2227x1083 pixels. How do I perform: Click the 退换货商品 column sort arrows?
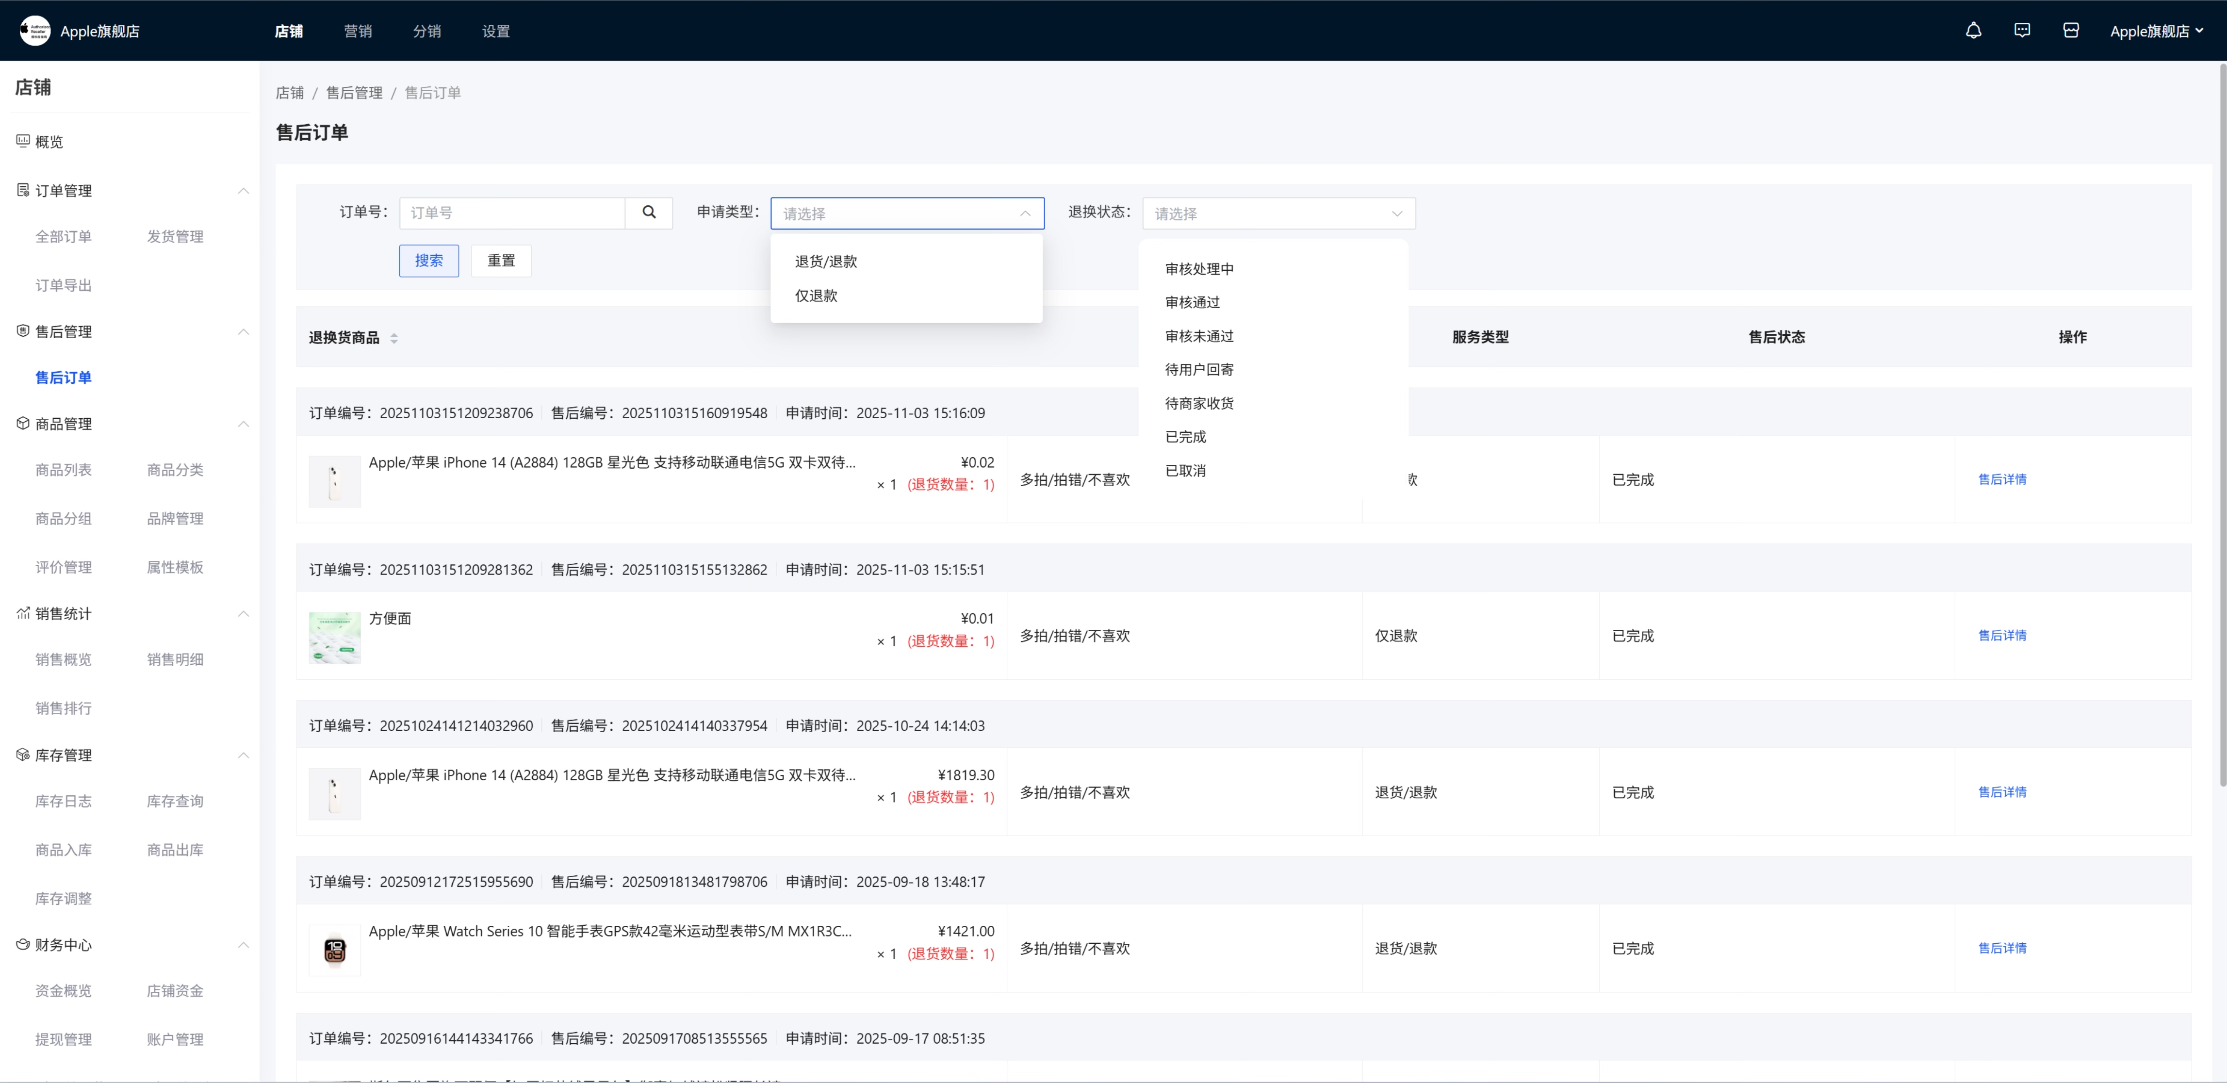pyautogui.click(x=394, y=338)
